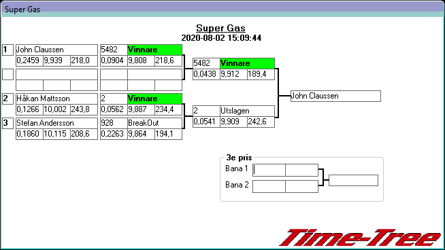Select John Claussen name field in row 1
This screenshot has width=445, height=250.
coord(56,50)
